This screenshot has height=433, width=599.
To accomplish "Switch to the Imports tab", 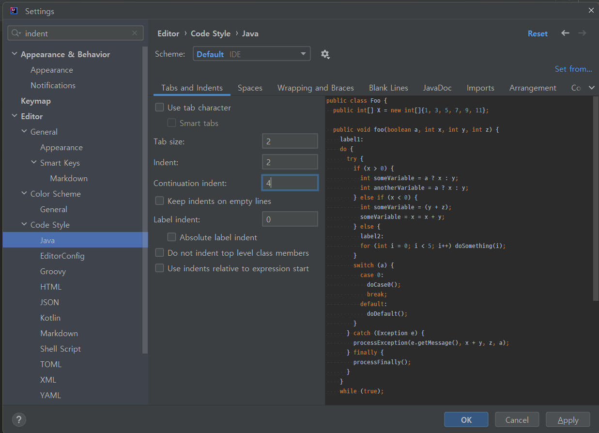I will coord(480,88).
